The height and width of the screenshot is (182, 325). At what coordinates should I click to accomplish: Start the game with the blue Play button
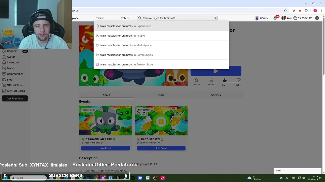pos(216,71)
